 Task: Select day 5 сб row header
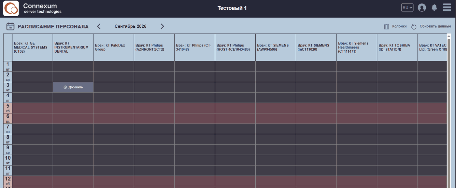[8, 108]
